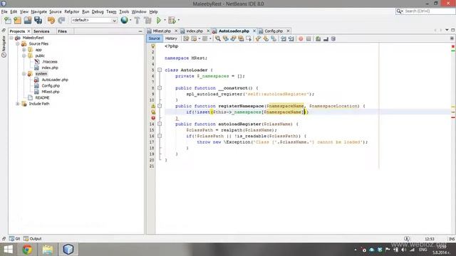Click the New File toolbar icon
Screen dimensions: 456x256
point(8,21)
